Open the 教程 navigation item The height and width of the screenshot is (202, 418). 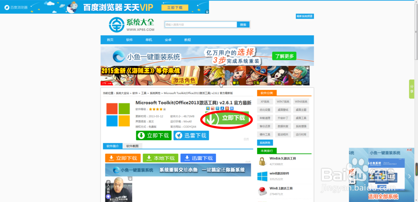click(187, 40)
